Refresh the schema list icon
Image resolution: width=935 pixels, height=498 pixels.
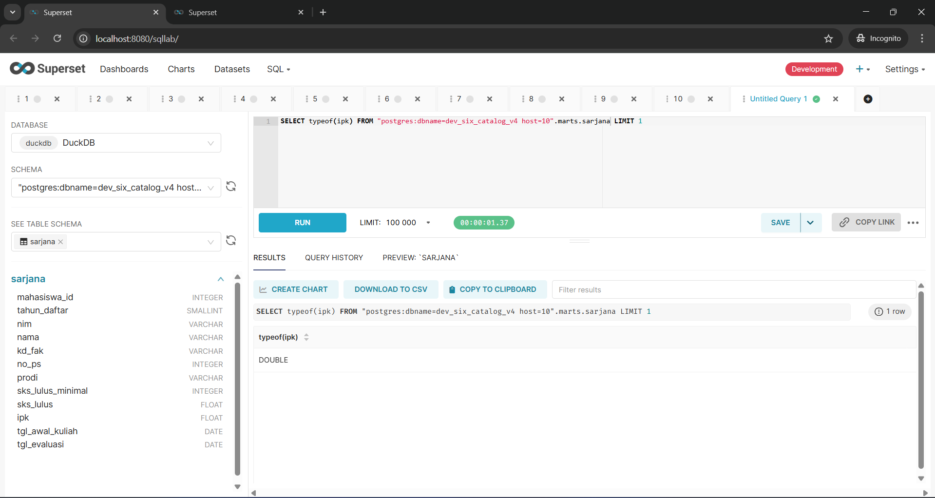[231, 187]
